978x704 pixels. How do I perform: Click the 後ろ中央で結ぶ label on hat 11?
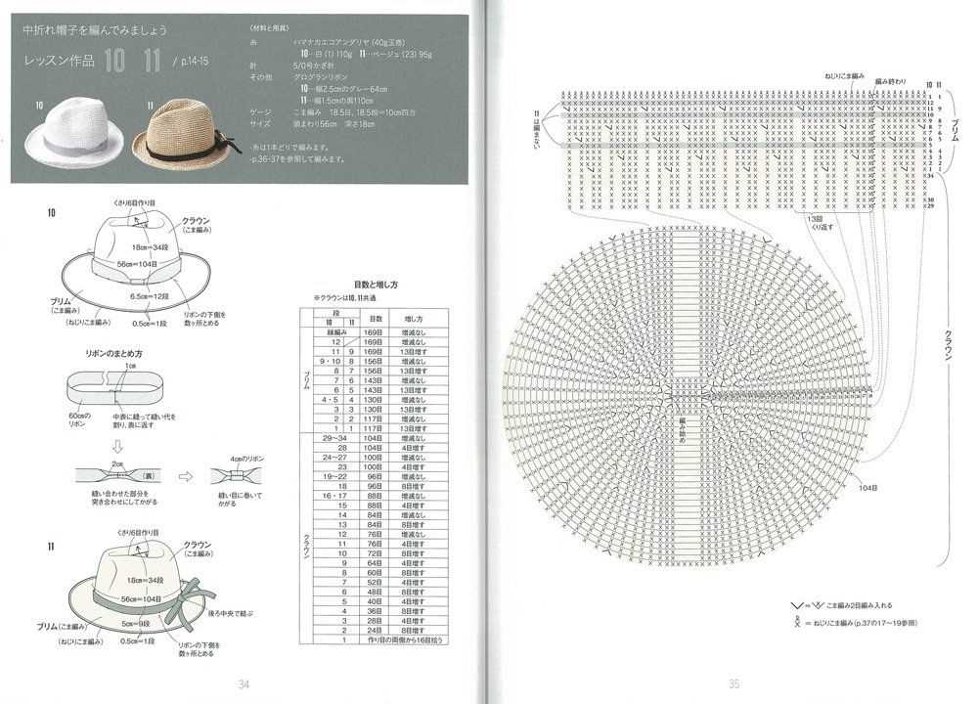point(230,614)
